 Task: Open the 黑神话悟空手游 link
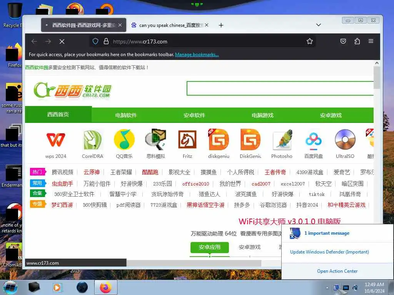[205, 205]
